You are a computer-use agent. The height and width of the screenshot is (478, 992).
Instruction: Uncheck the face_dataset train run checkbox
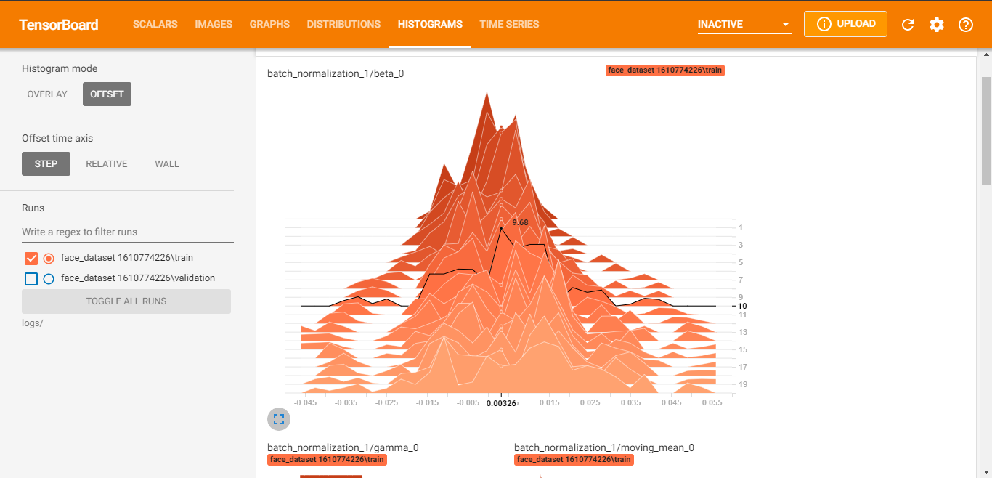pyautogui.click(x=31, y=258)
